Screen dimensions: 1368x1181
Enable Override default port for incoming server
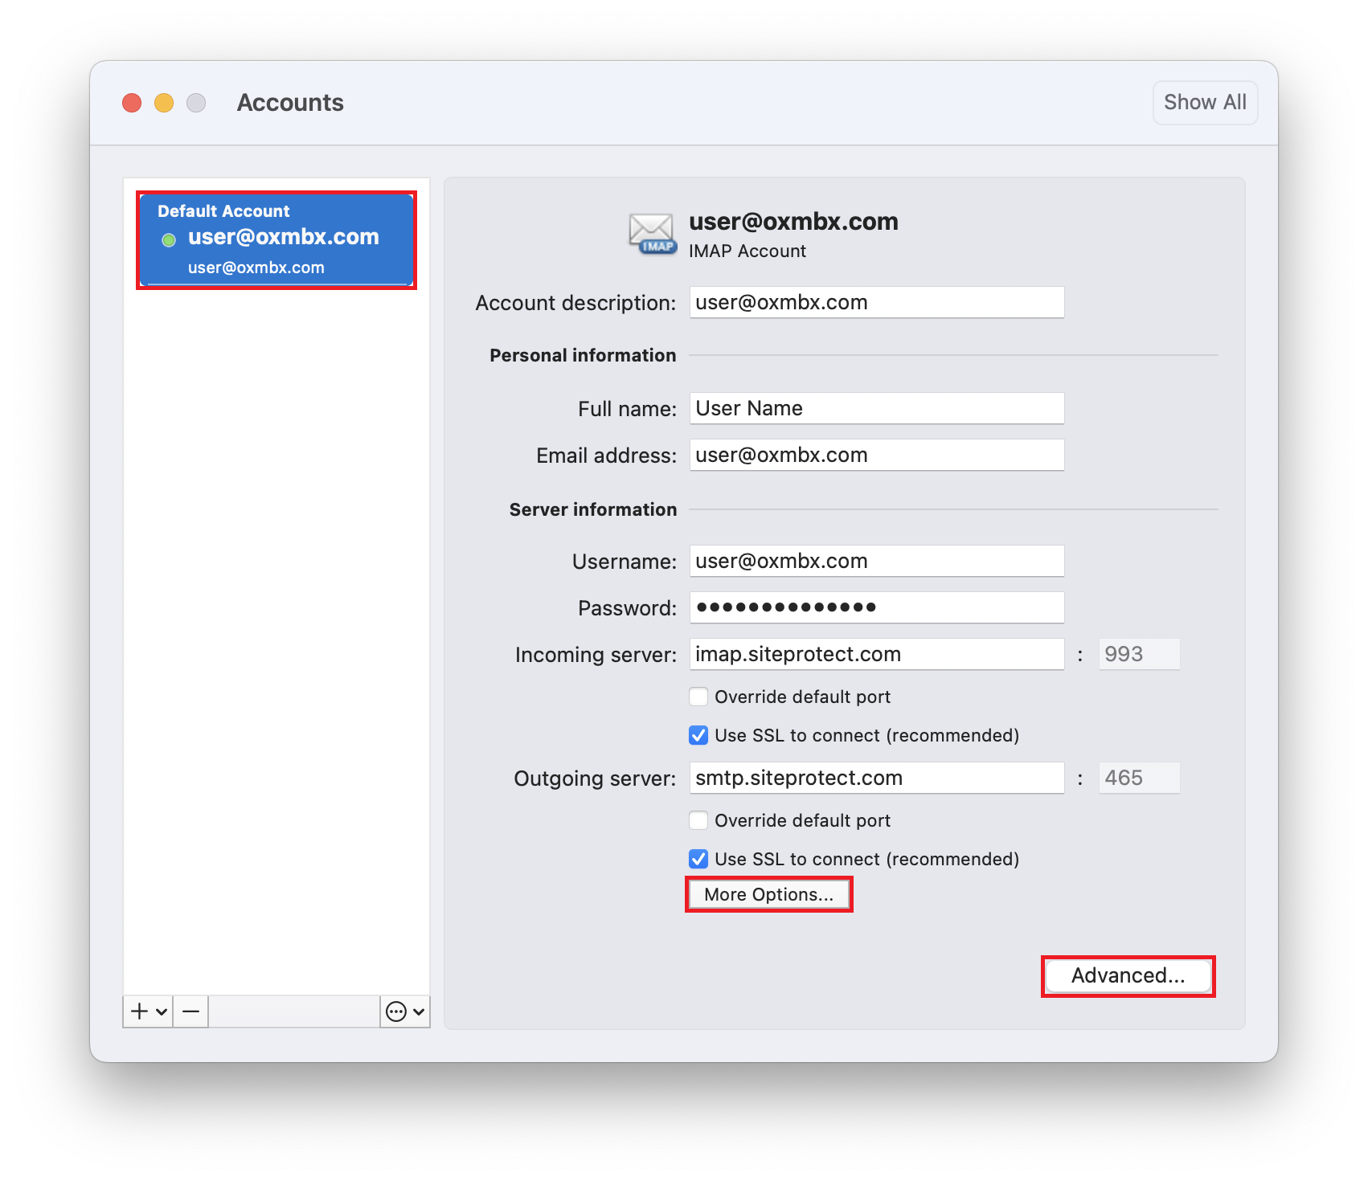tap(698, 697)
